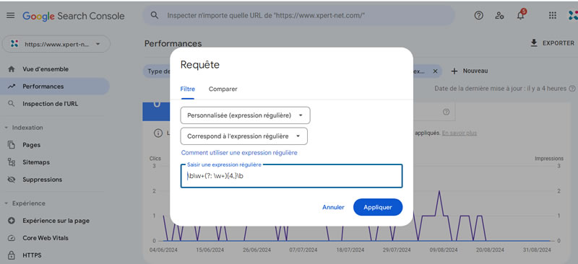The height and width of the screenshot is (264, 578).
Task: Open users and permissions settings icon
Action: point(499,15)
